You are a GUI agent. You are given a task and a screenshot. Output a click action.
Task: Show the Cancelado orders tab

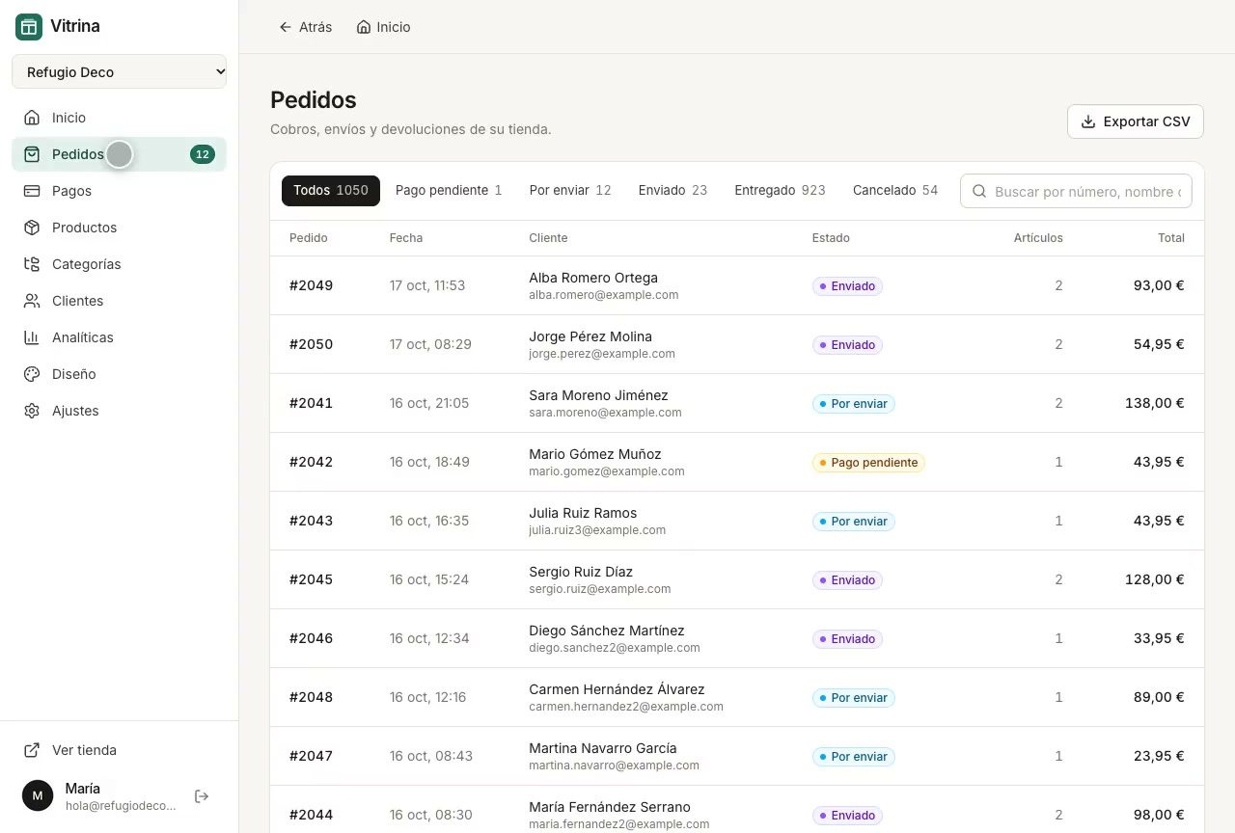coord(895,191)
